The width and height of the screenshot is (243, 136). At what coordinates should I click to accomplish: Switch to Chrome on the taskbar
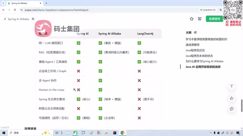click(122, 133)
